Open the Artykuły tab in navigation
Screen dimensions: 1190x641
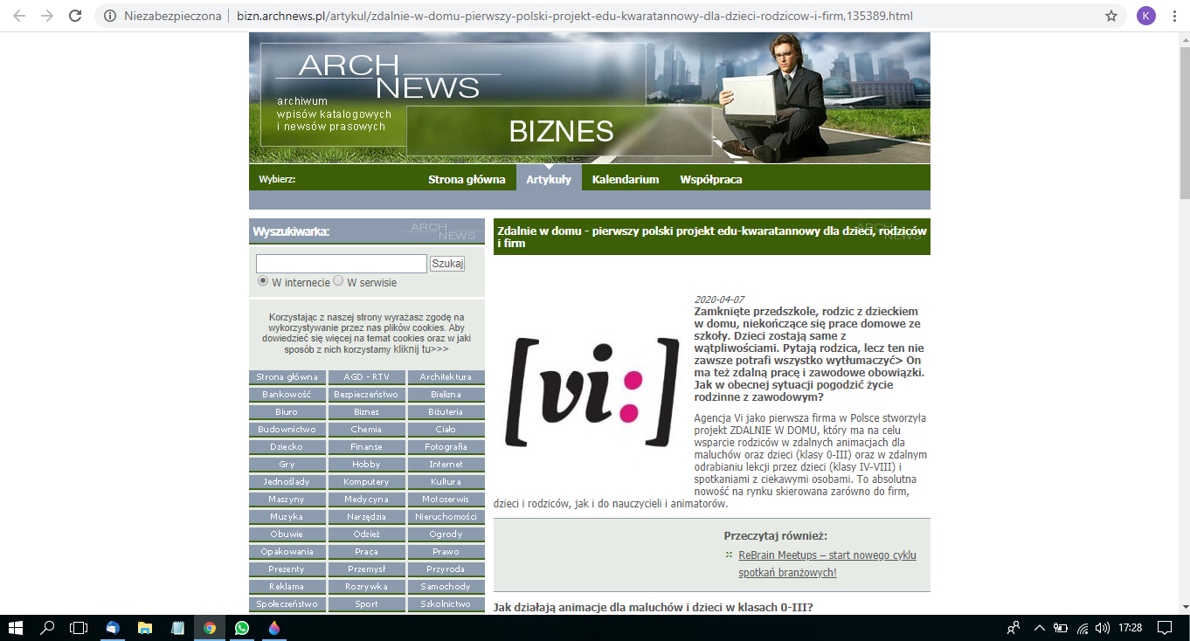(x=548, y=179)
